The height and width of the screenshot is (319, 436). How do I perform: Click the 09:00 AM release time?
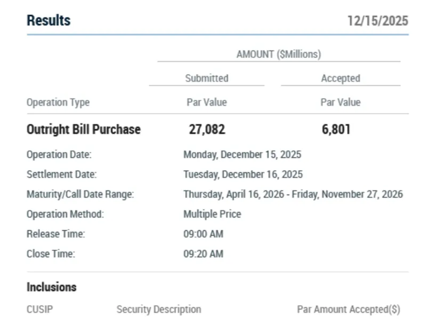click(203, 234)
